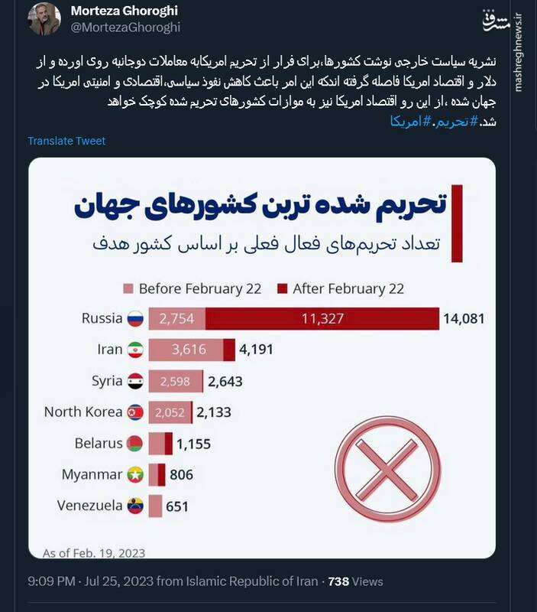Image resolution: width=537 pixels, height=612 pixels.
Task: Click the Venezuela flag icon
Action: pos(135,506)
